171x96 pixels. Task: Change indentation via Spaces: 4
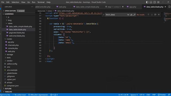[134, 95]
